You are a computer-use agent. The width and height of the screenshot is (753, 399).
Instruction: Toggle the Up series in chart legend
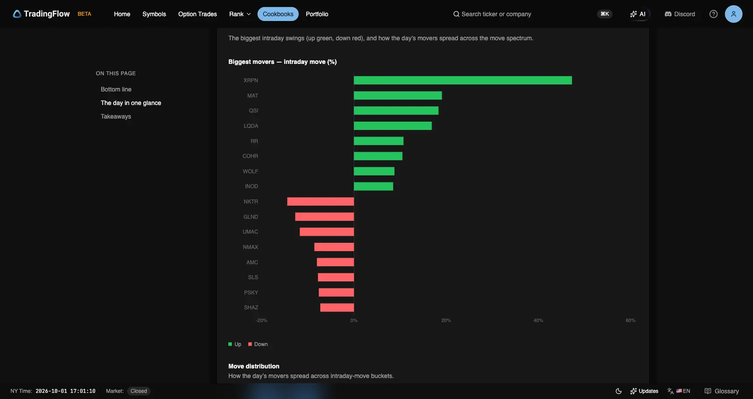pyautogui.click(x=235, y=344)
